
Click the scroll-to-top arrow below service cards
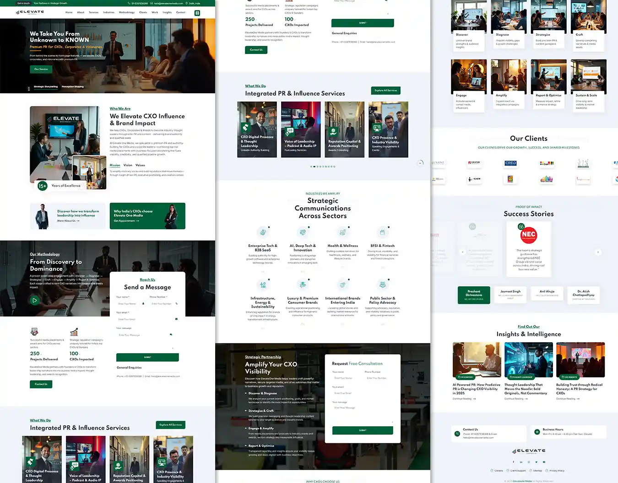coord(420,163)
